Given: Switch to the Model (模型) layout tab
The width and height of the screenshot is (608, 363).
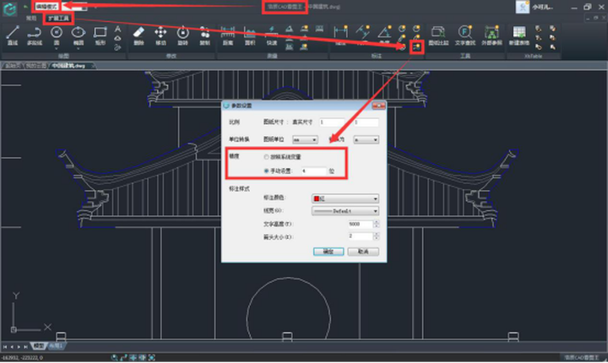Looking at the screenshot, I should (x=39, y=346).
